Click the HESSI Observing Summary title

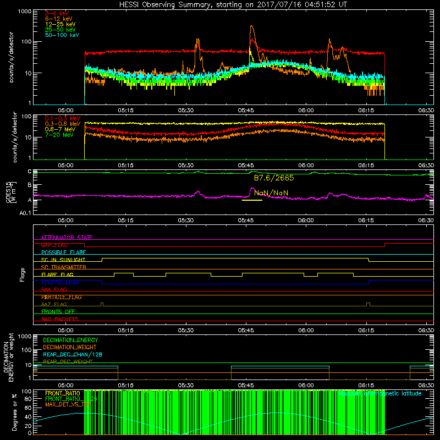(233, 5)
